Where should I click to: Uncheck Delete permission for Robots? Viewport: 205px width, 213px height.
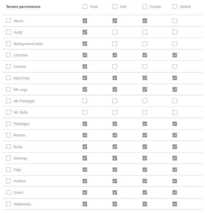175,135
